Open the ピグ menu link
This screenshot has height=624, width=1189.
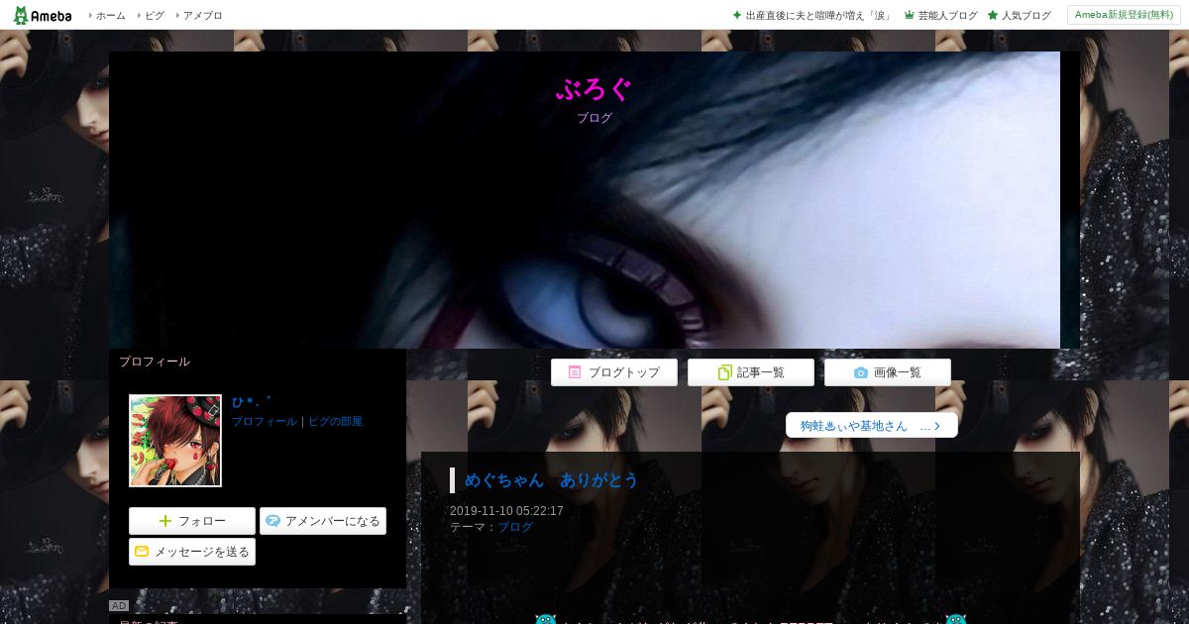click(155, 16)
